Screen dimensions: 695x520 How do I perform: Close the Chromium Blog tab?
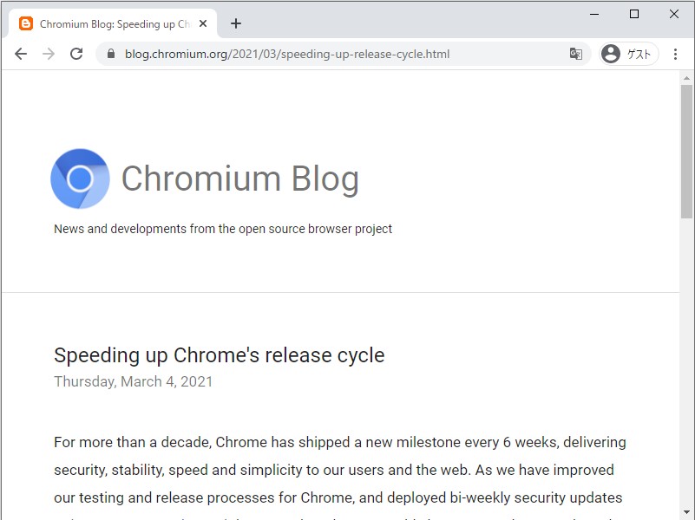pyautogui.click(x=202, y=23)
